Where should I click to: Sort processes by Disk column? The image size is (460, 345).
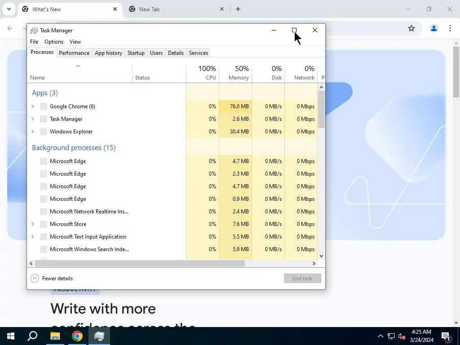pyautogui.click(x=268, y=73)
